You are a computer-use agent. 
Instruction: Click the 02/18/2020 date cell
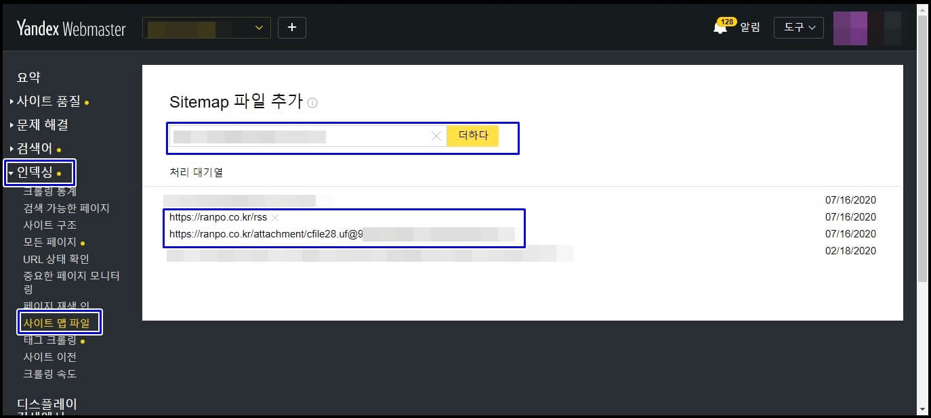coord(850,251)
